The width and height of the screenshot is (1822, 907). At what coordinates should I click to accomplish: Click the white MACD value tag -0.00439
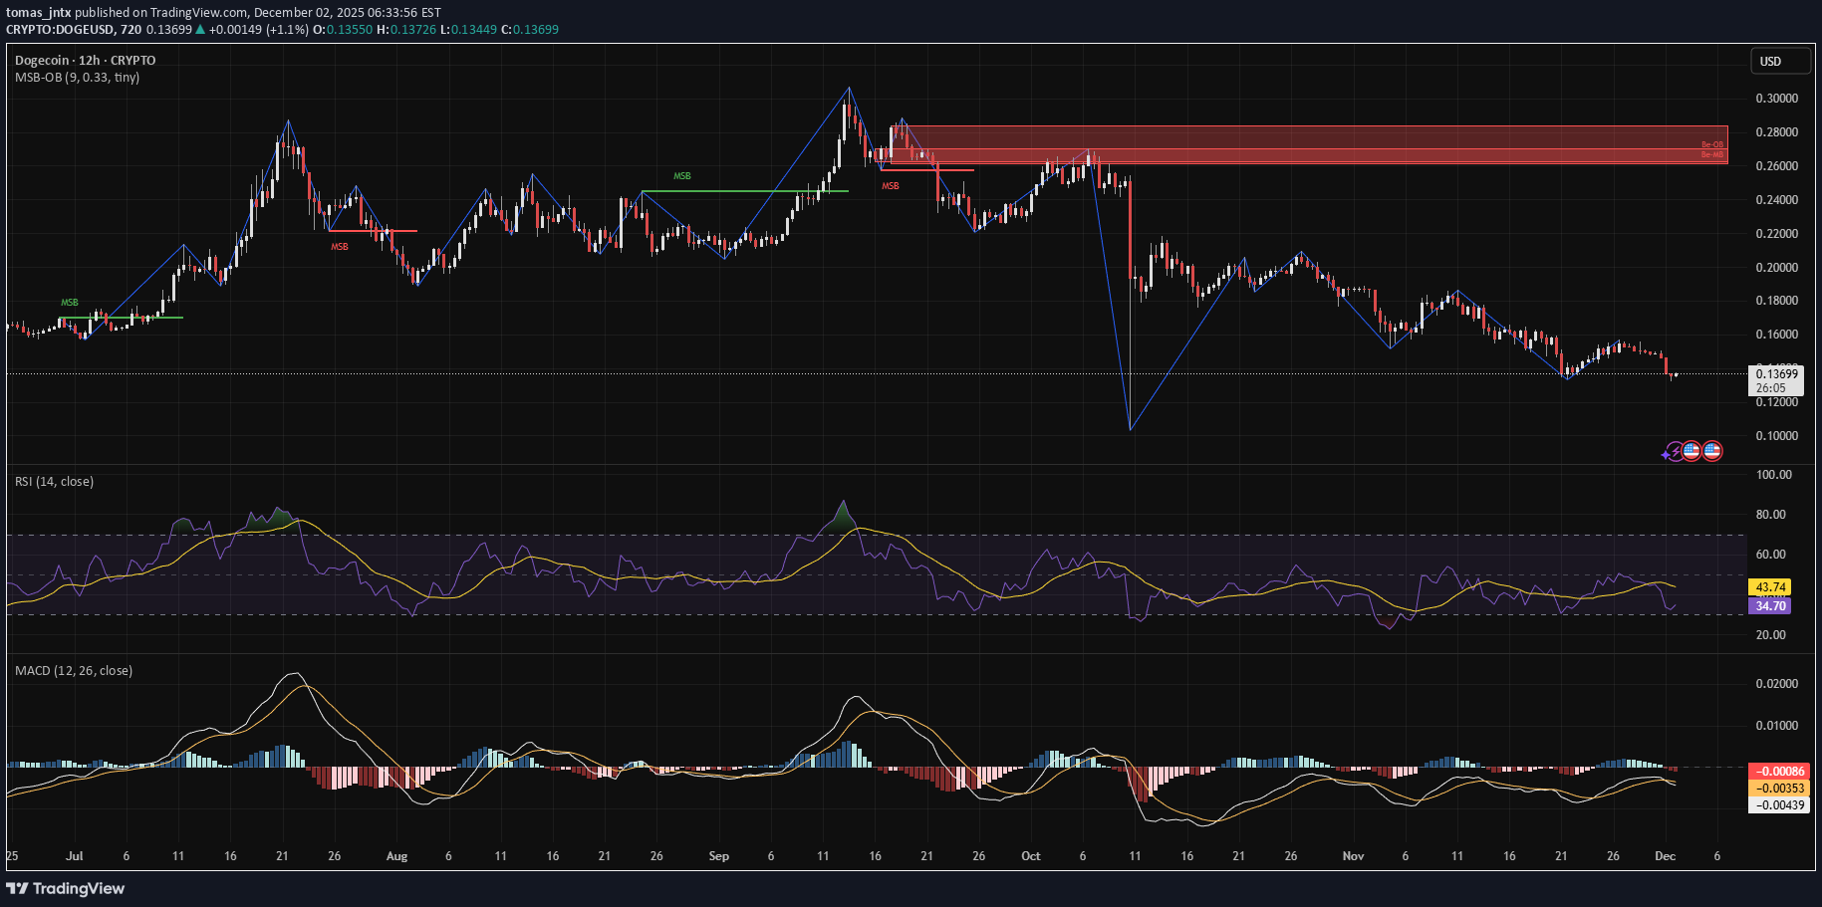(x=1779, y=805)
